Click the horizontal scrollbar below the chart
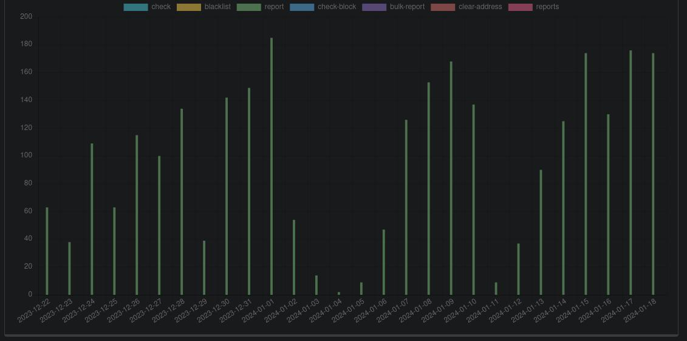The image size is (687, 341). [x=341, y=336]
